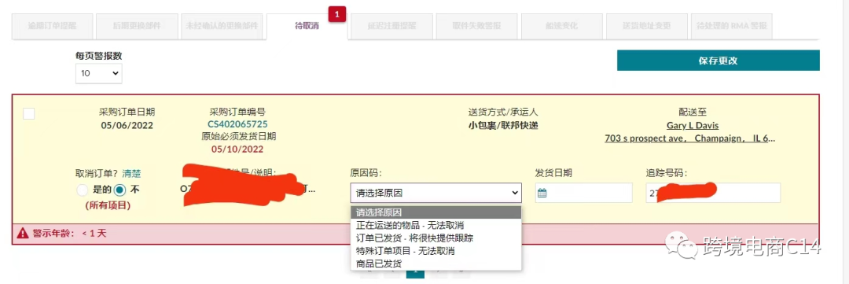The image size is (849, 284).
Task: Switch to the 取件失败警报 tab
Action: point(476,26)
